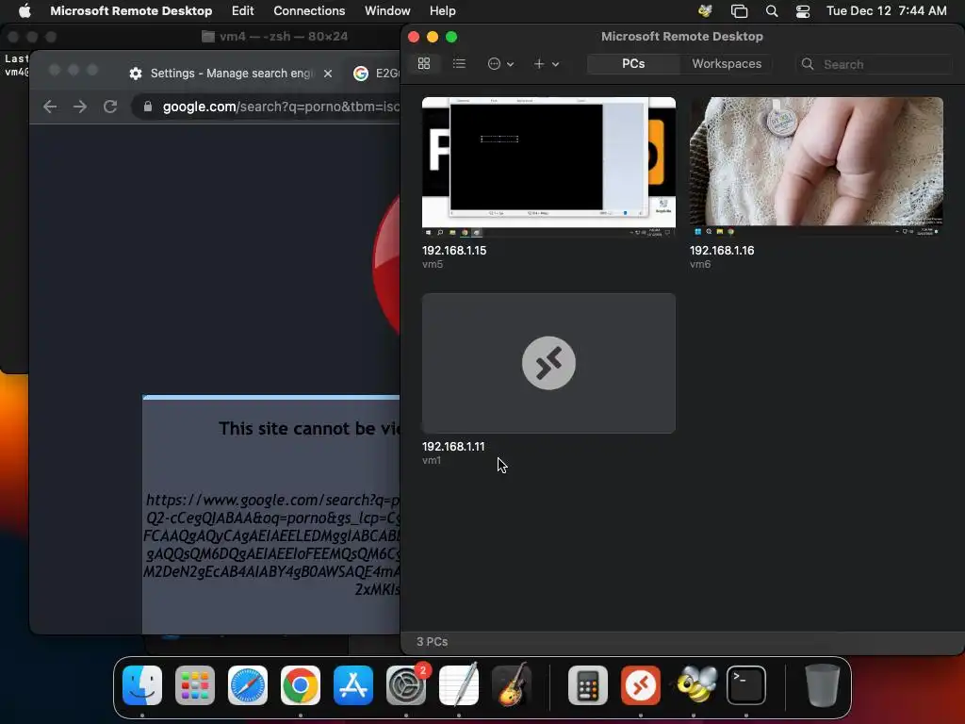
Task: Reload the page in Chrome
Action: [x=110, y=107]
